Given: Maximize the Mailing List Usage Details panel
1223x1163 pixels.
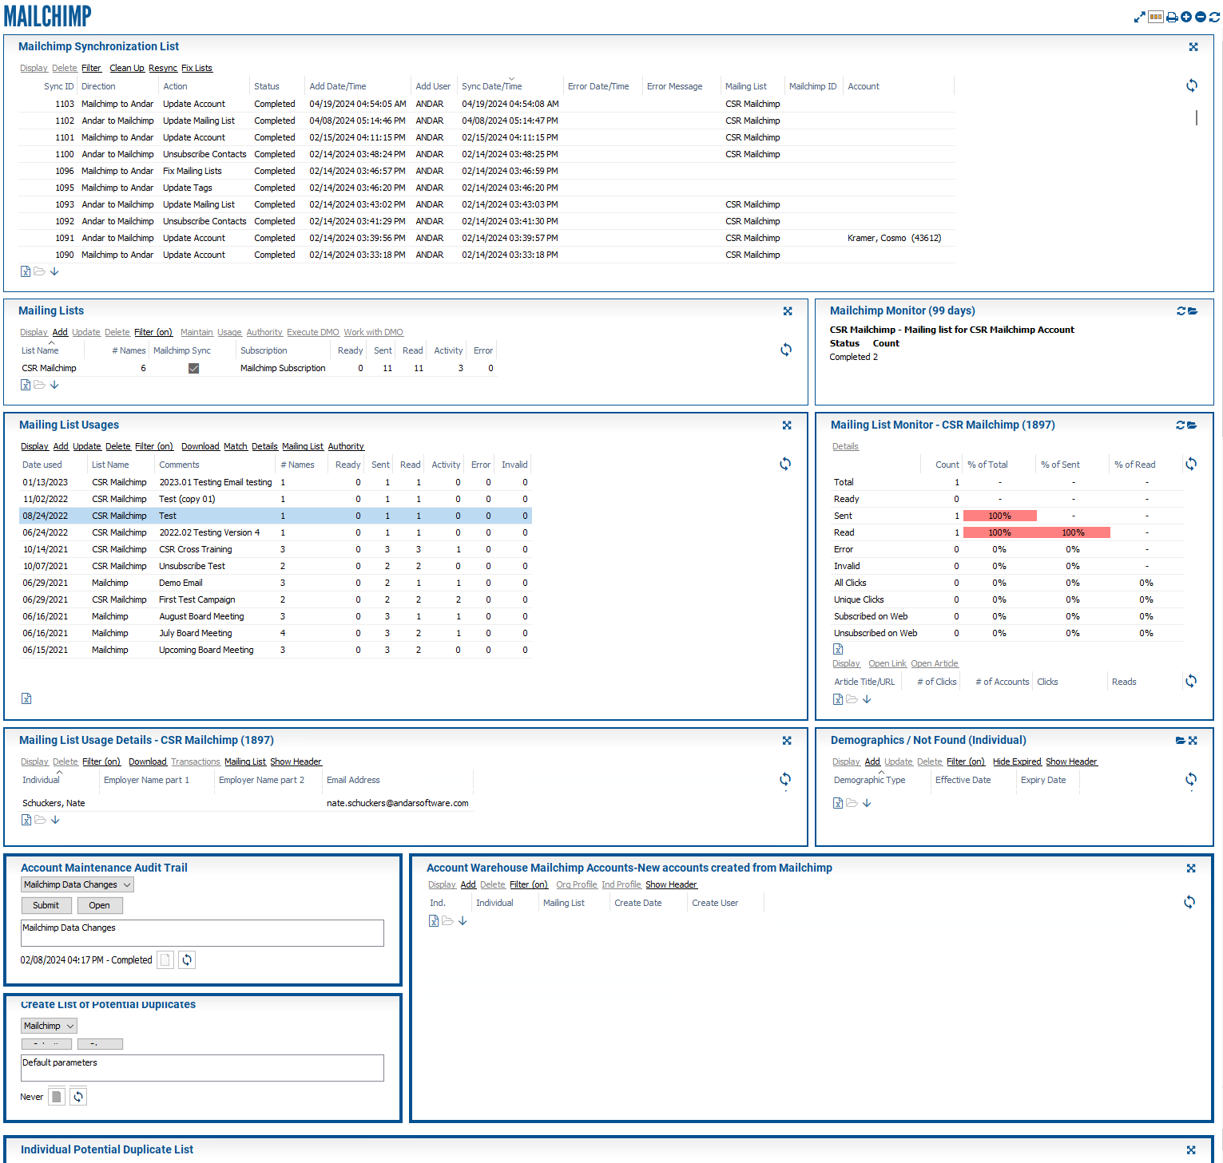Looking at the screenshot, I should (787, 741).
